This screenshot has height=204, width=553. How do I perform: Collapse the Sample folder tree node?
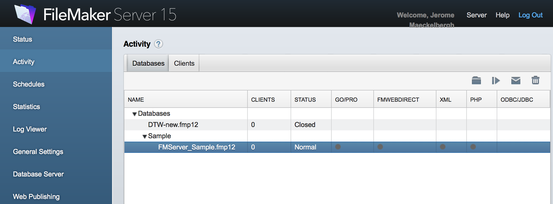(145, 136)
